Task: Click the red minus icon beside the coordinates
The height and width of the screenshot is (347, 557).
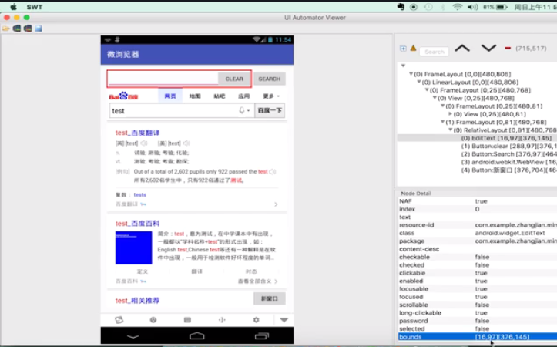Action: click(508, 48)
